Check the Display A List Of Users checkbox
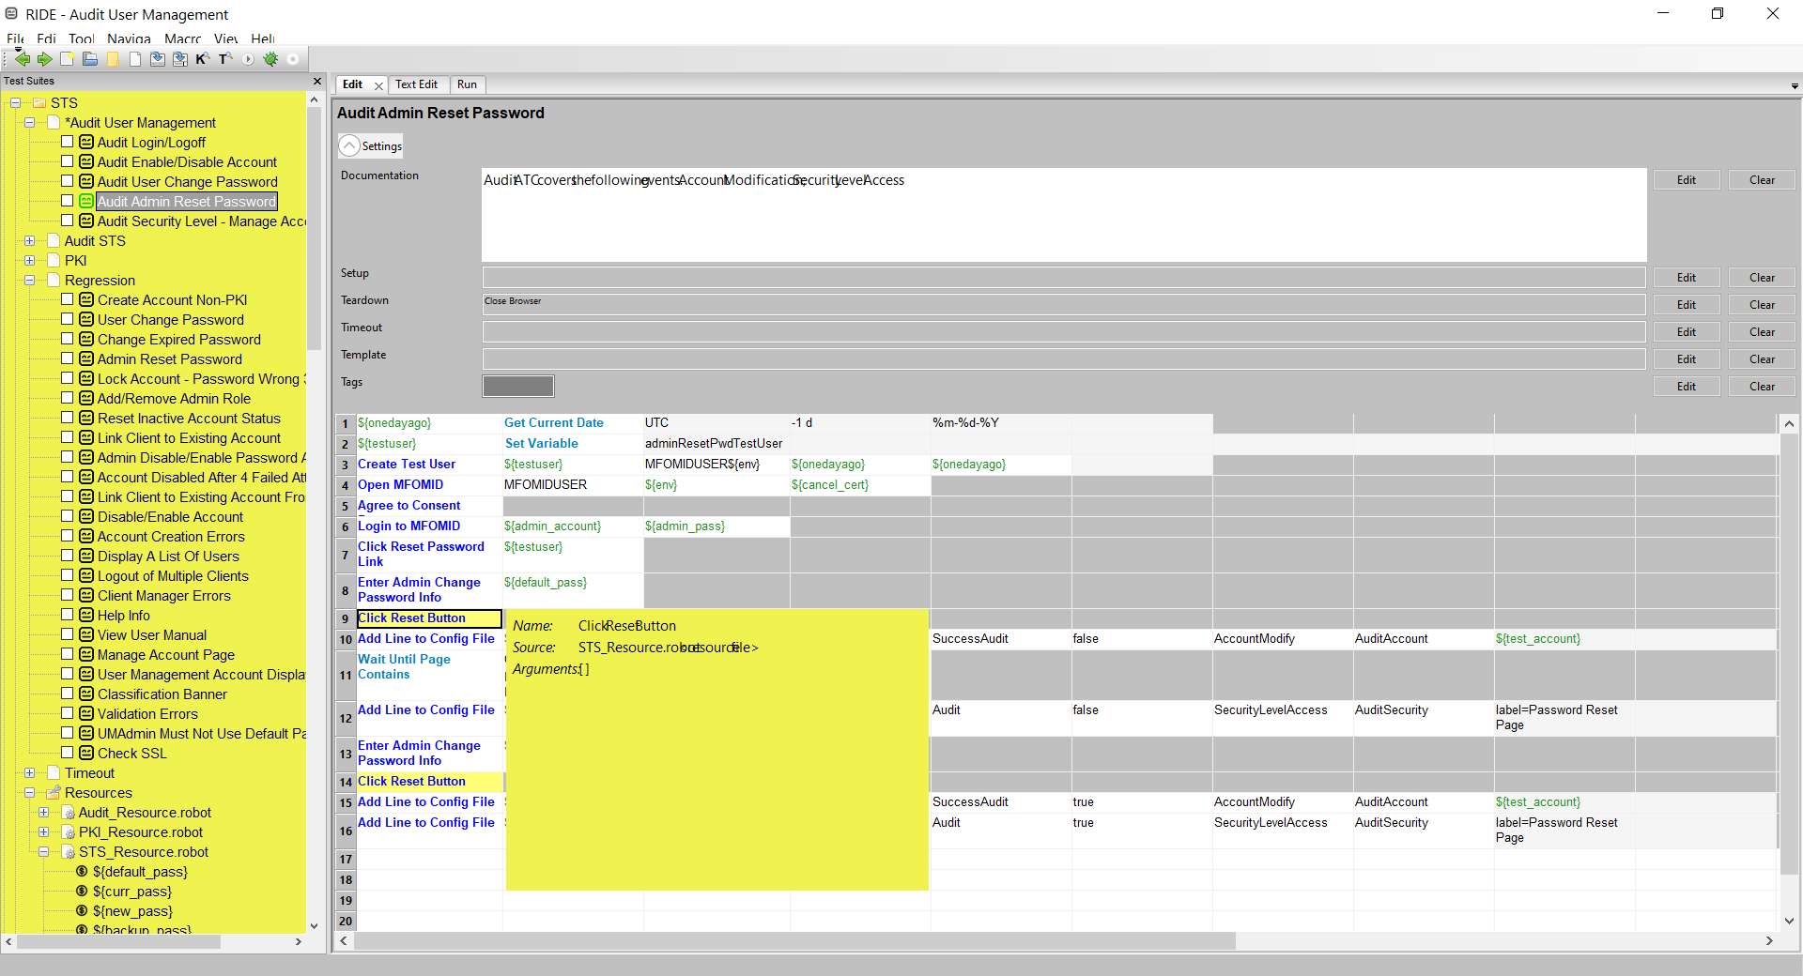 pos(68,556)
